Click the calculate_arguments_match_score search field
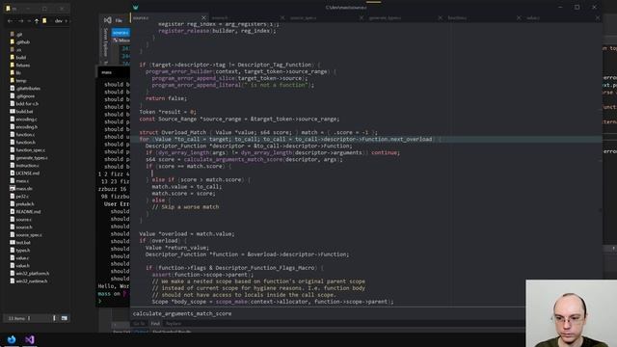Screen dimensions: 617x347 328,313
